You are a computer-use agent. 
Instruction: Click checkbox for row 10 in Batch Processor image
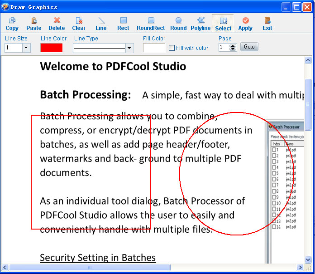click(x=274, y=203)
